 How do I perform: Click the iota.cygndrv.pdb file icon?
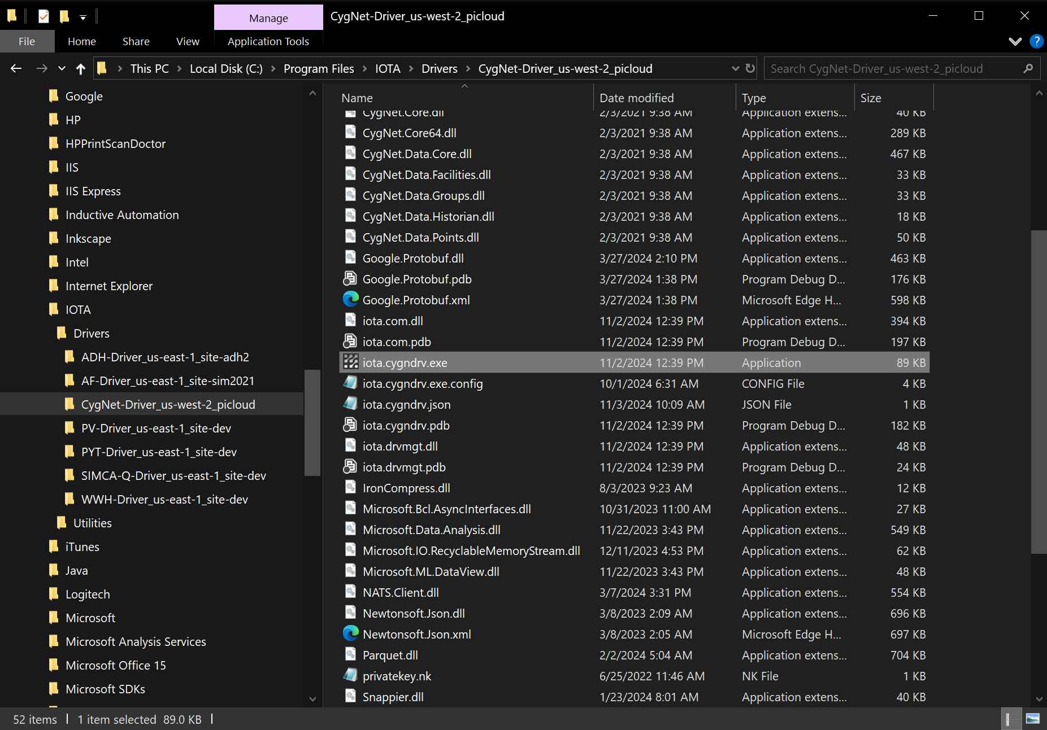click(x=351, y=425)
